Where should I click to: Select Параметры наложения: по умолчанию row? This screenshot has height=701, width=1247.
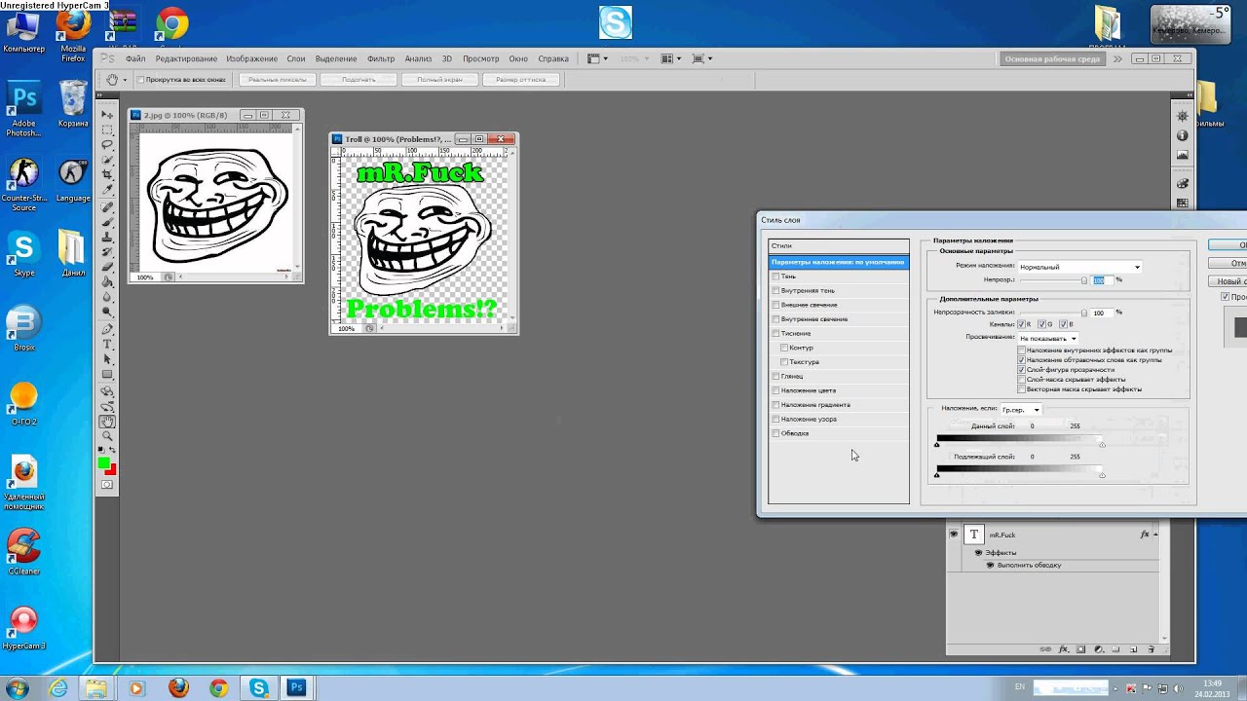(838, 262)
